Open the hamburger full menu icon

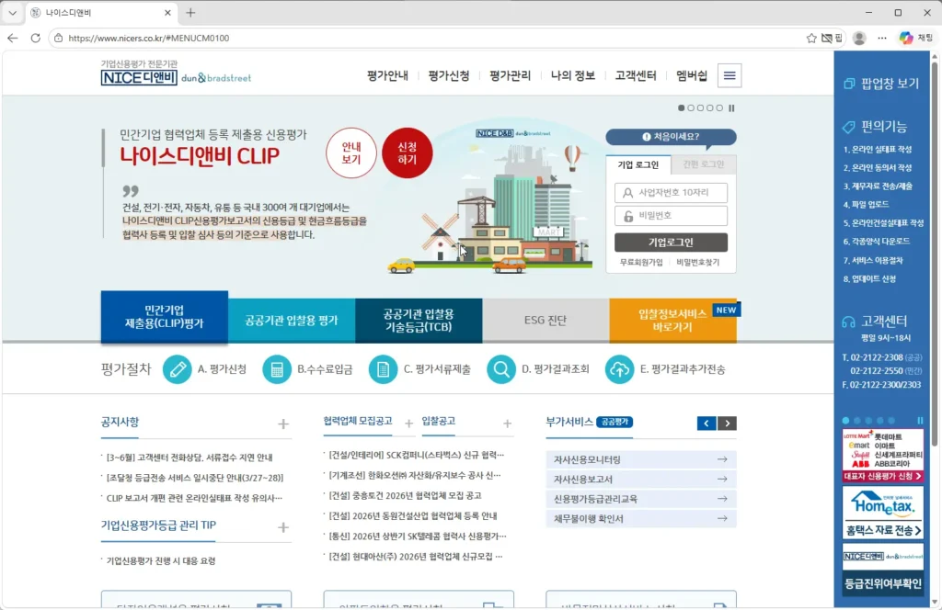click(x=729, y=75)
